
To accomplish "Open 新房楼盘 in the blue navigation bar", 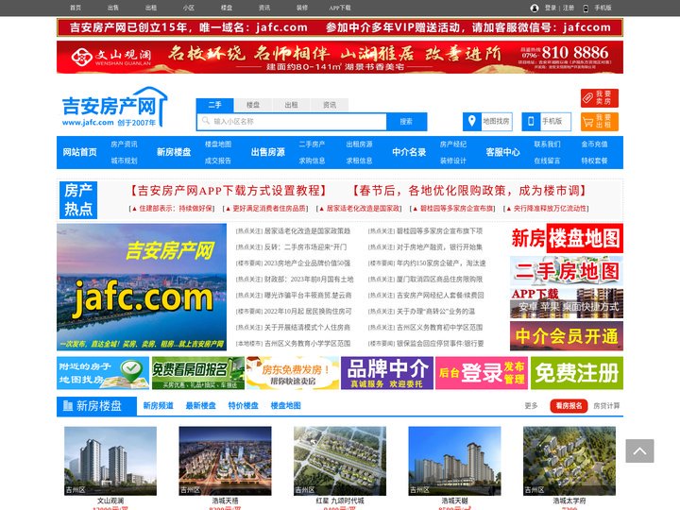I will tap(174, 152).
